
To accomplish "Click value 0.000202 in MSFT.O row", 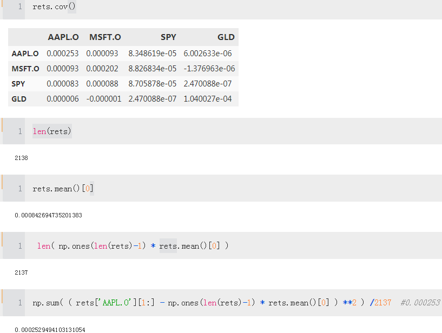I will [102, 69].
